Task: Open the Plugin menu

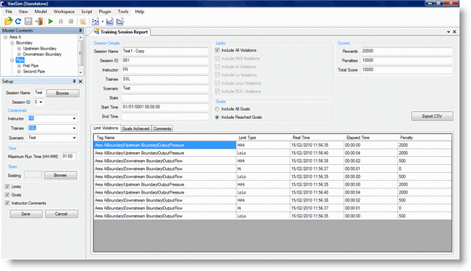Action: coord(105,11)
